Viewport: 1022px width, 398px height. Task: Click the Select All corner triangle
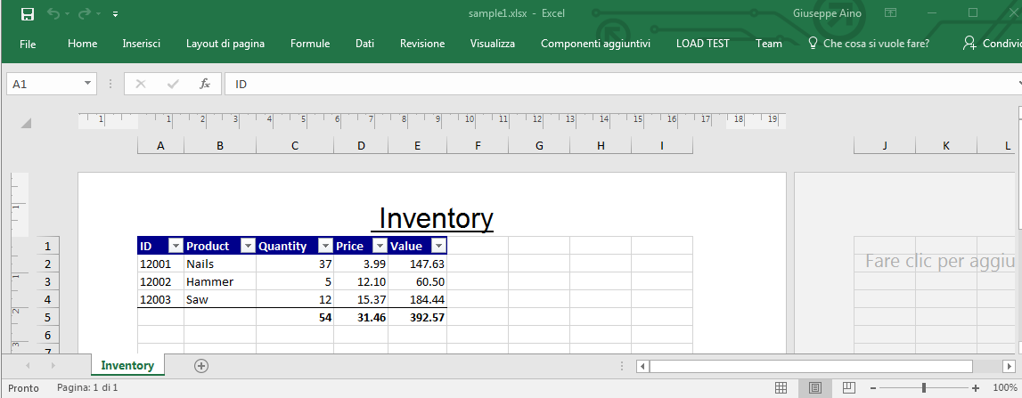(26, 123)
